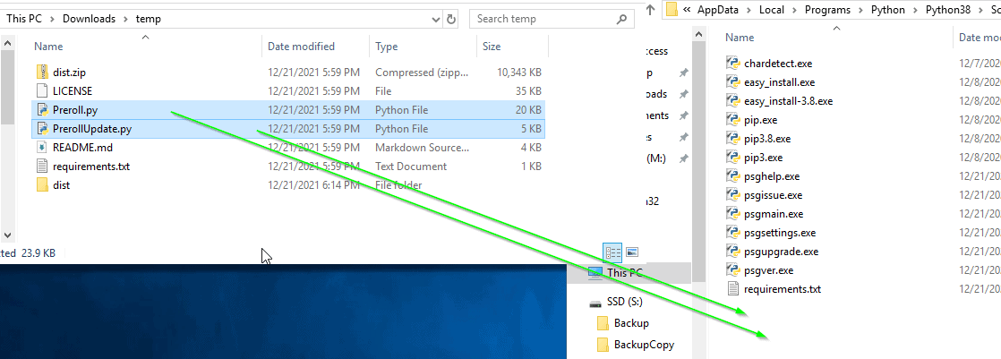Switch to details view layout
1001x359 pixels.
pyautogui.click(x=612, y=252)
